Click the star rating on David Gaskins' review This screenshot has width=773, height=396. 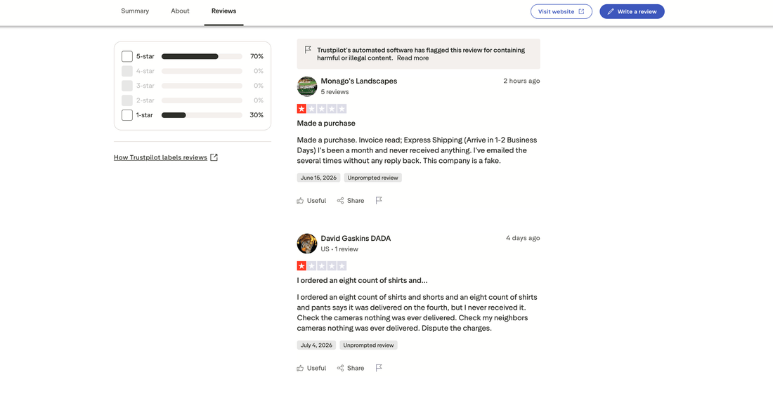tap(321, 266)
